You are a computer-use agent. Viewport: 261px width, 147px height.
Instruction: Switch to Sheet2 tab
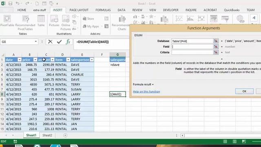tap(47, 135)
